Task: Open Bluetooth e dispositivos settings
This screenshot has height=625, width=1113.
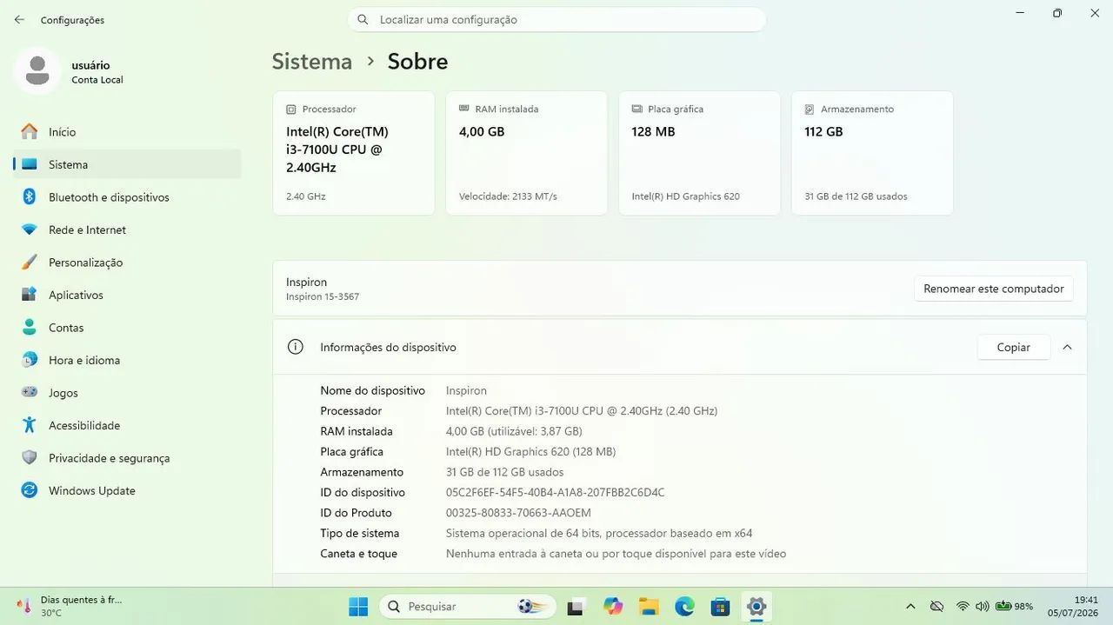Action: (127, 197)
